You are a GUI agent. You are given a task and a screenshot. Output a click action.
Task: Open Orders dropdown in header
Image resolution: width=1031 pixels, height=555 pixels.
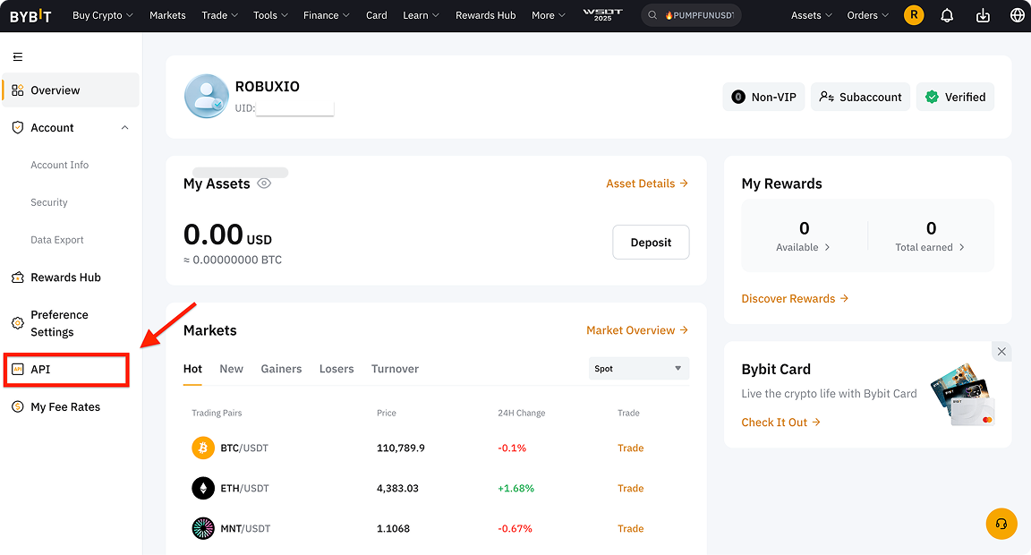pos(868,15)
